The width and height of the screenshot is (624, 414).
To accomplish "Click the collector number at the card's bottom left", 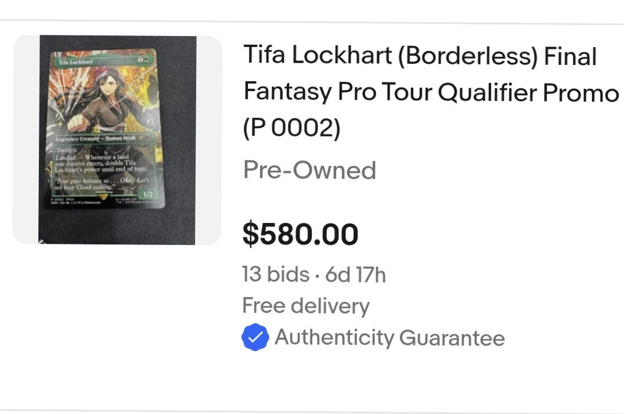I will (57, 198).
